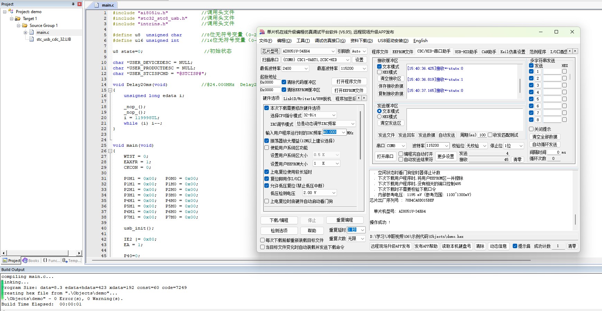Switch to the USB-HID助手 tab
Viewport: 602px width, 311px height.
[466, 52]
